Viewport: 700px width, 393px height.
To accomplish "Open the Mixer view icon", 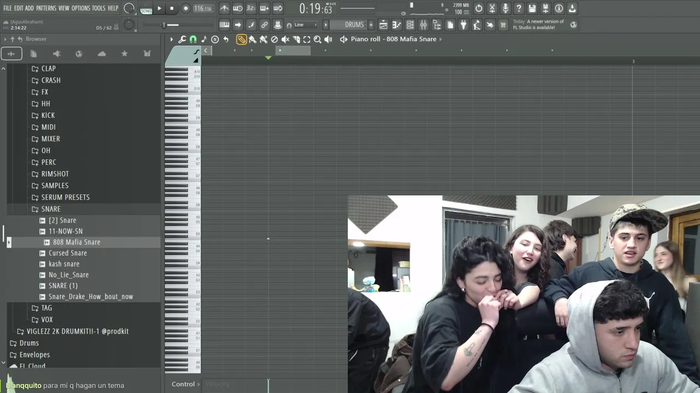I will coord(423,25).
